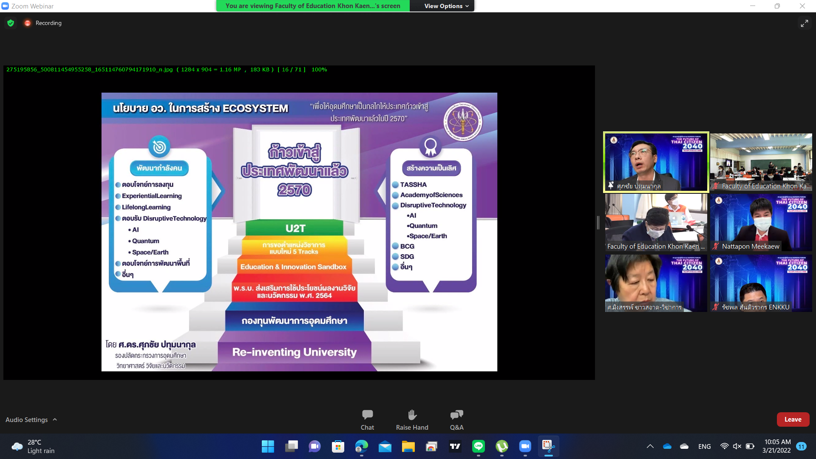Toggle the speaker mute tray icon
Viewport: 816px width, 459px height.
tap(737, 446)
